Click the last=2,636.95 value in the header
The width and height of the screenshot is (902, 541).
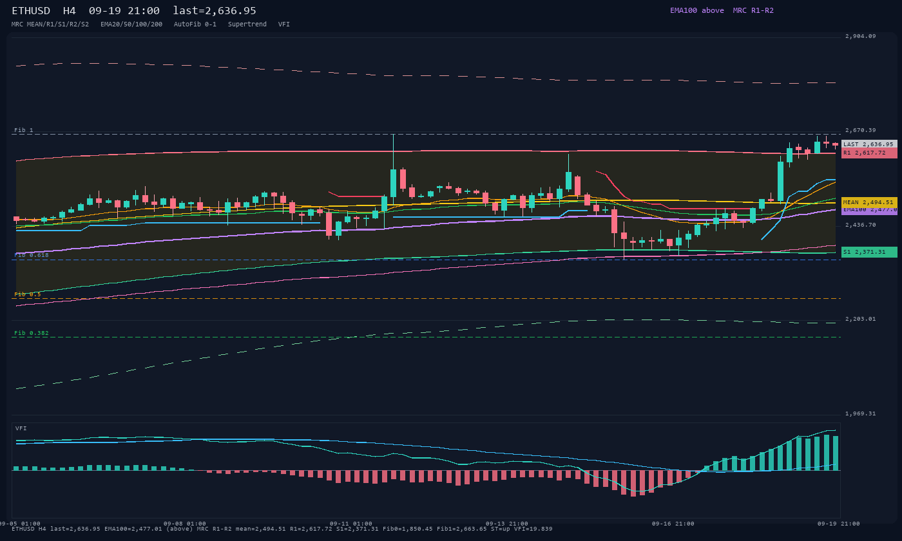[215, 10]
